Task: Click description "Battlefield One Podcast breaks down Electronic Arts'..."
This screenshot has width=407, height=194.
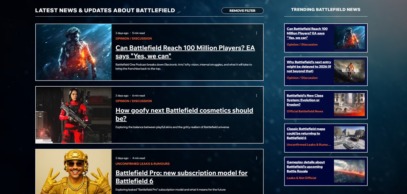Action: click(183, 66)
